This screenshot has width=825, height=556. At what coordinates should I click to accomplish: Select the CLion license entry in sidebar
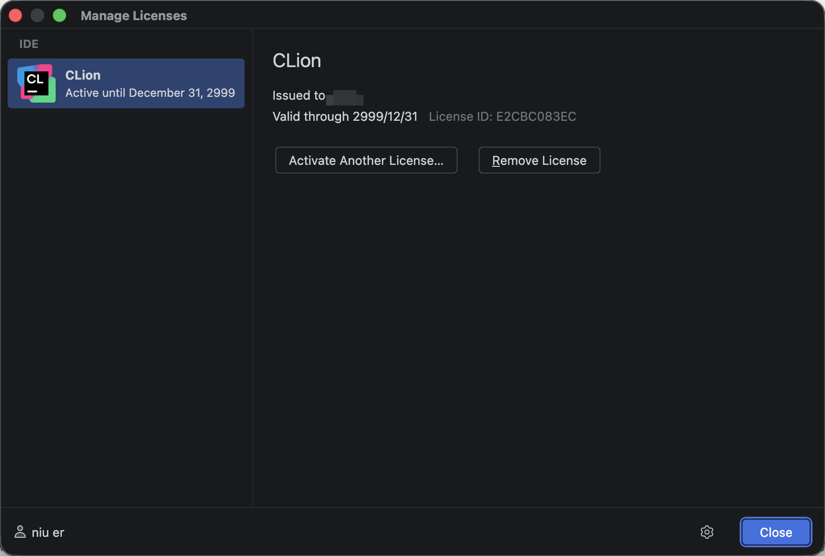point(126,83)
